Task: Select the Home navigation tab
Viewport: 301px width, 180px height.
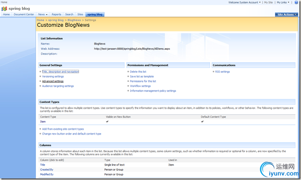Action: 6,14
